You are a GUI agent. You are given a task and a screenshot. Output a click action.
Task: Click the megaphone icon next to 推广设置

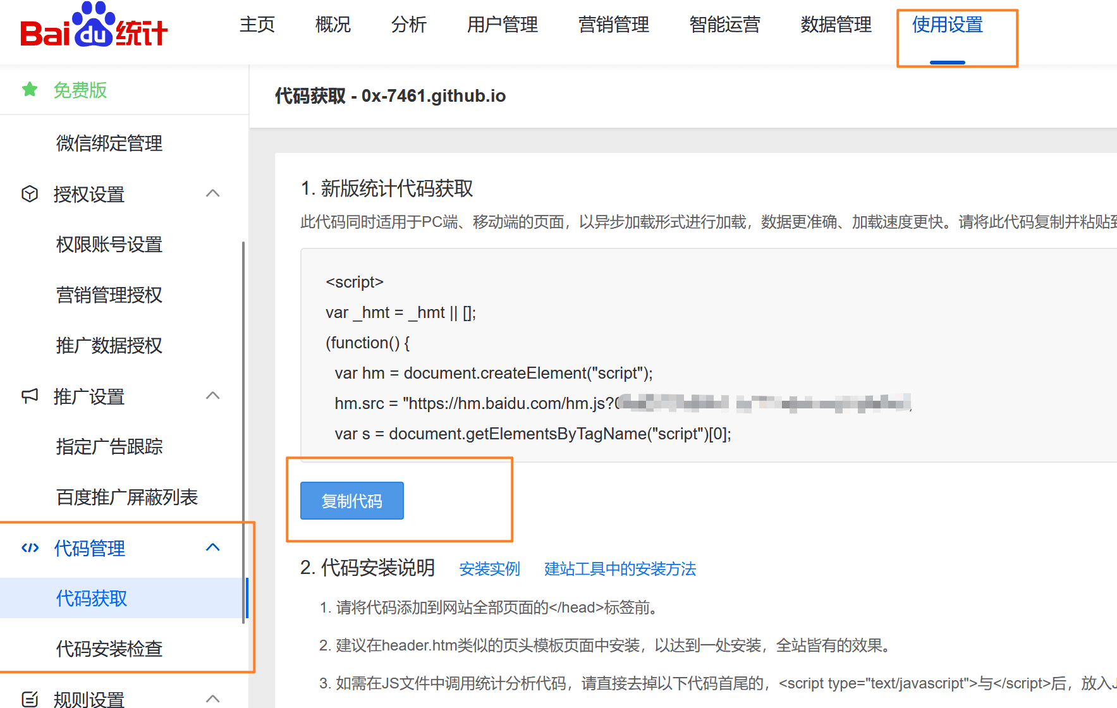pos(30,396)
